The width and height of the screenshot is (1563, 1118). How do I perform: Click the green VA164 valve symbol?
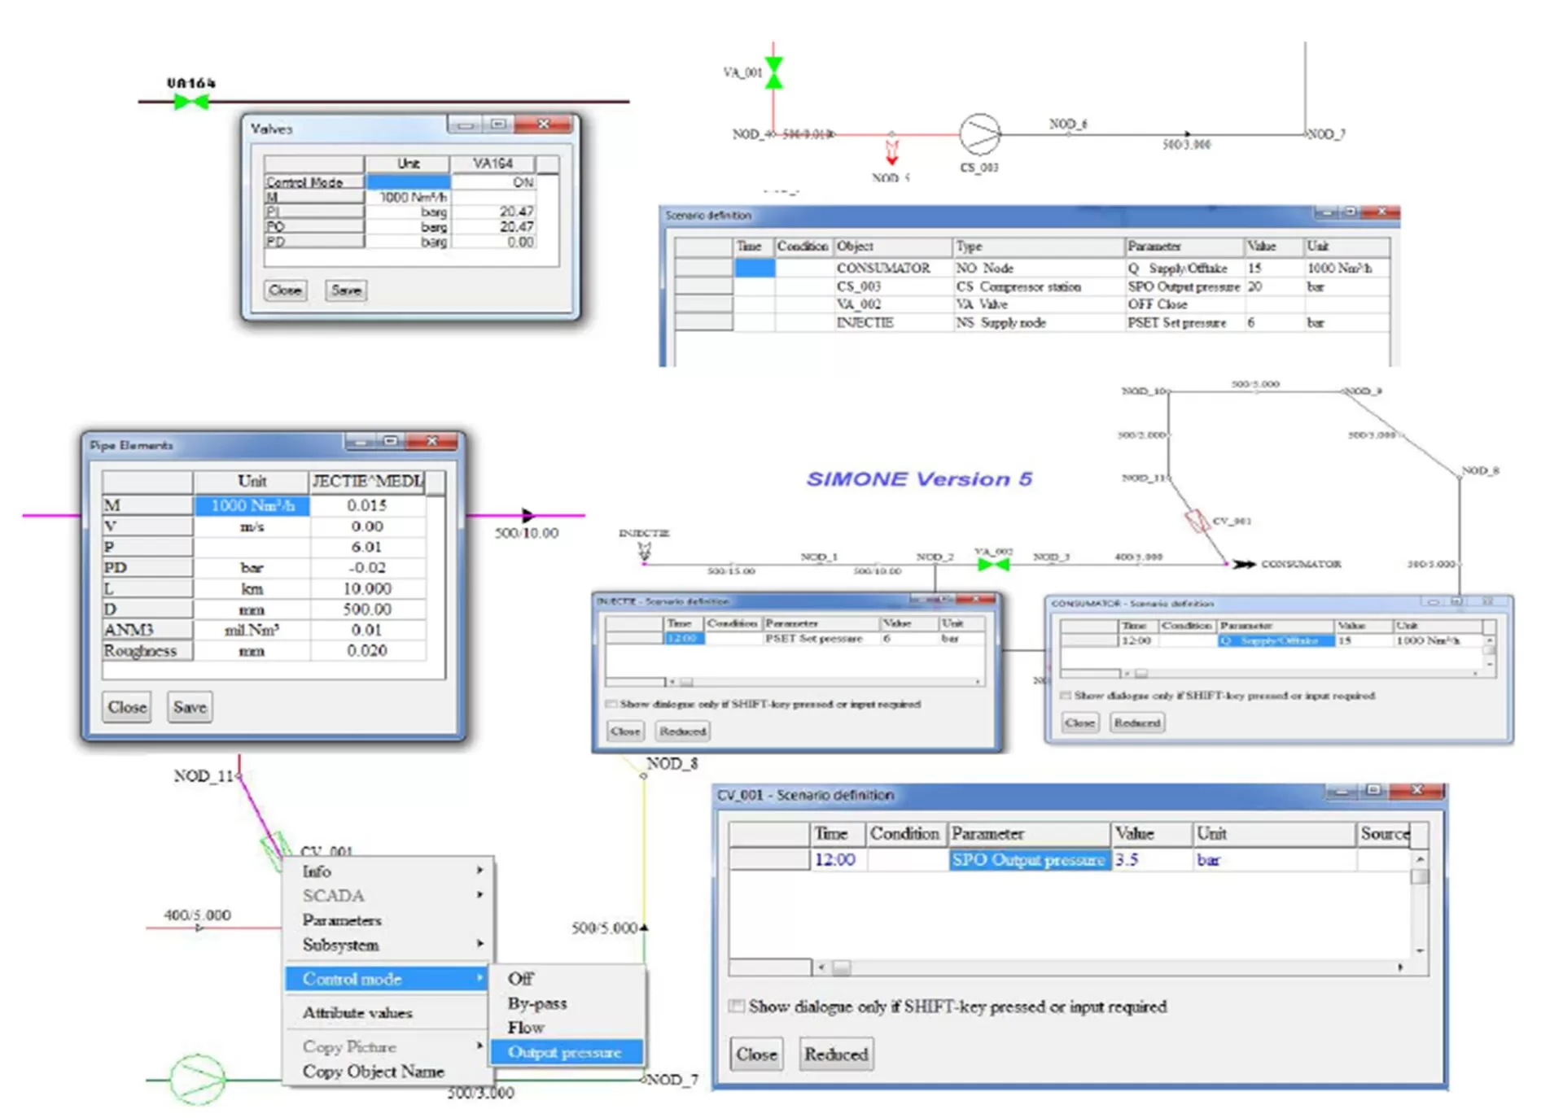click(x=192, y=102)
